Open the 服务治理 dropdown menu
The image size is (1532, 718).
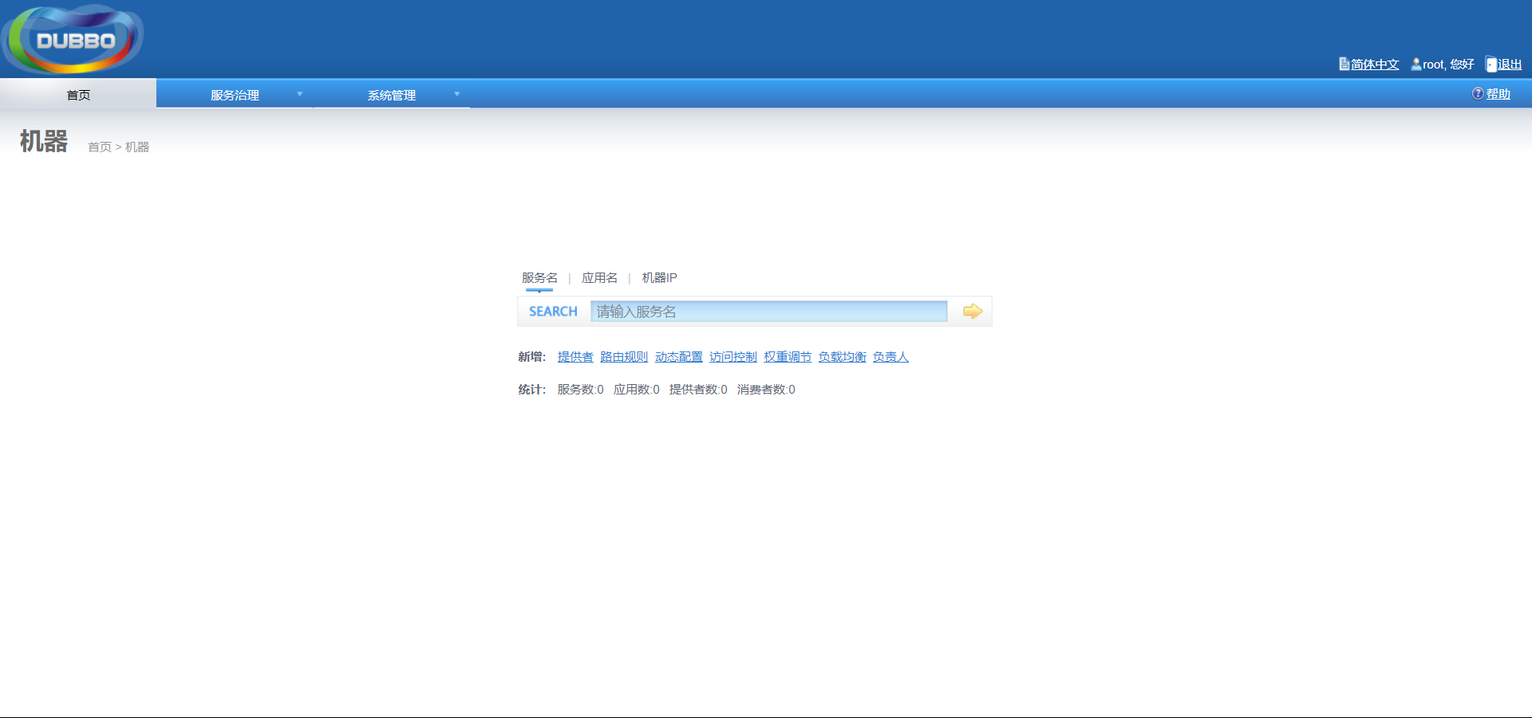[234, 94]
